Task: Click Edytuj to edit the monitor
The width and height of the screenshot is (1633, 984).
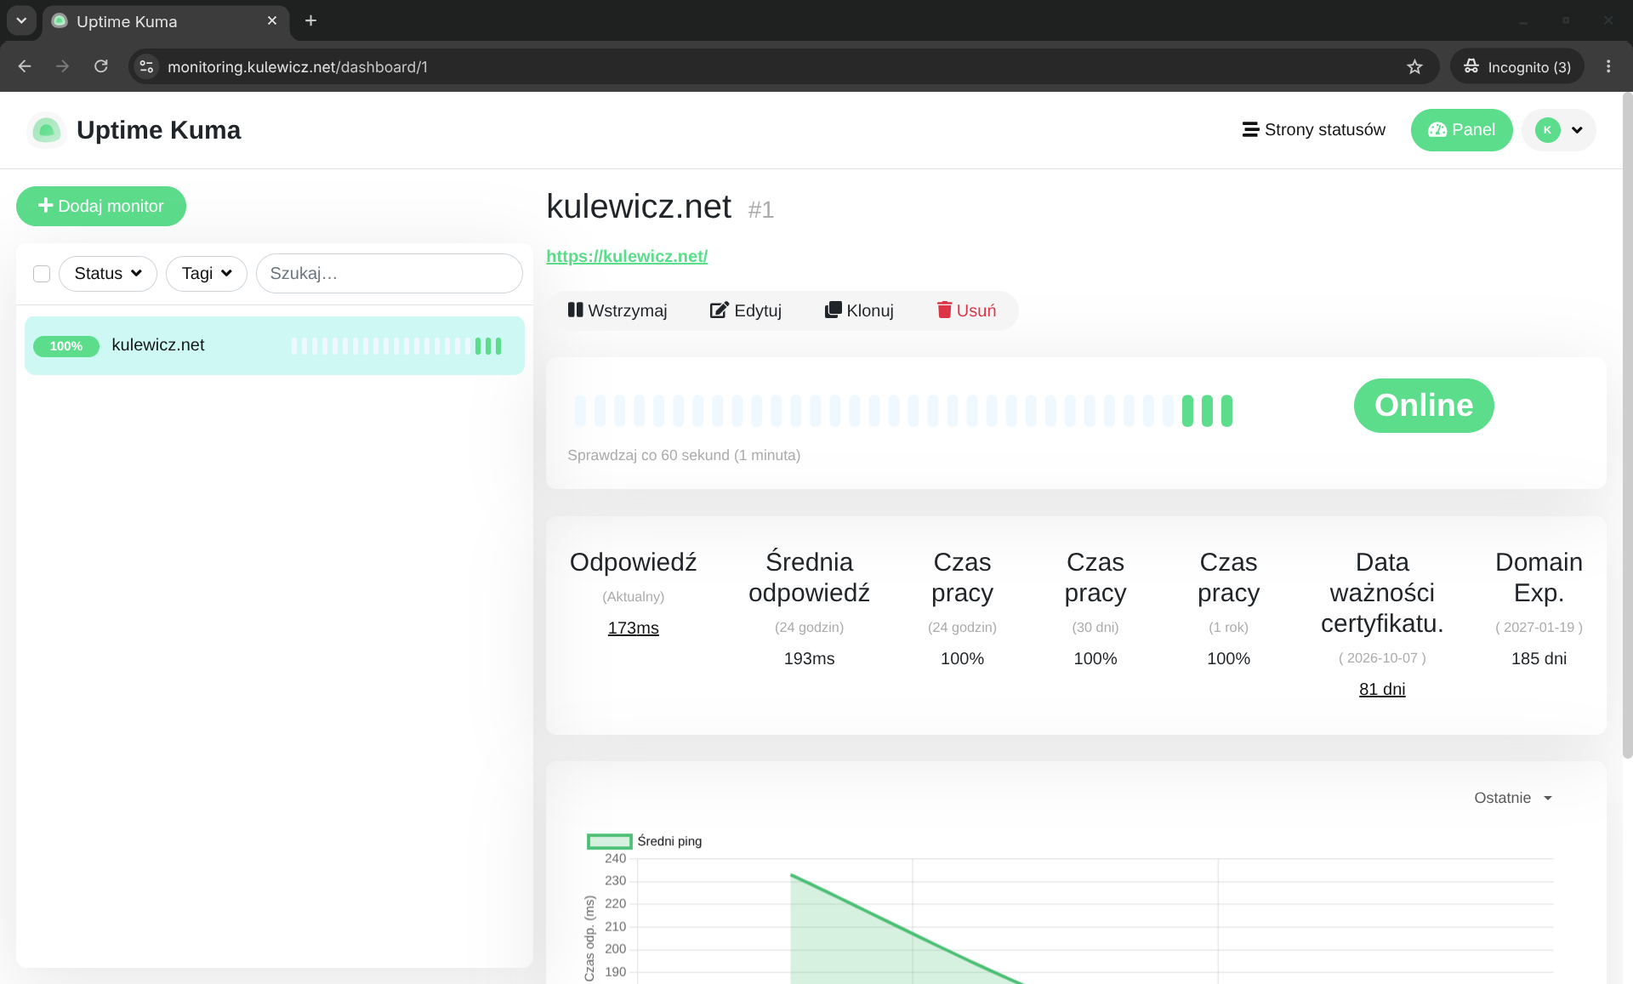Action: point(746,310)
